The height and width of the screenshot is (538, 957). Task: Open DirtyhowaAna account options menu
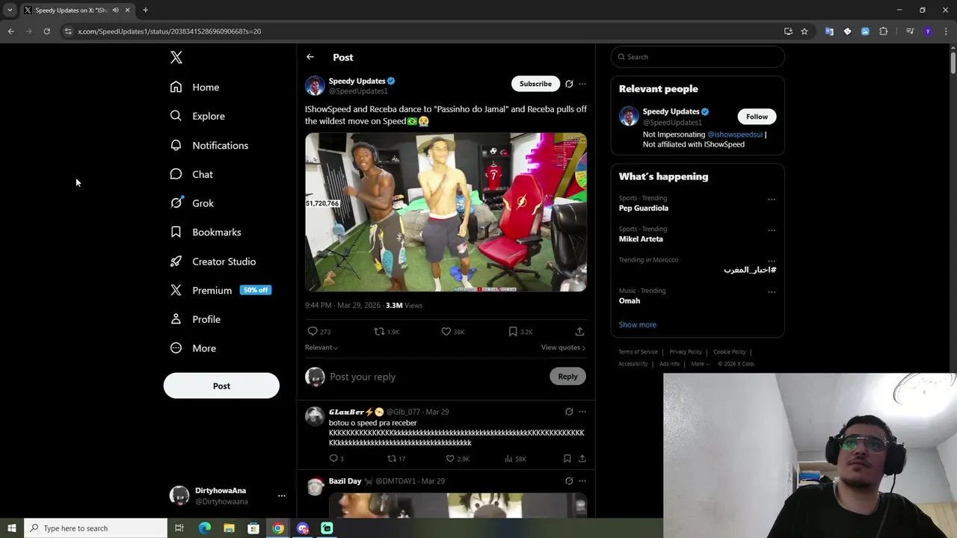282,495
